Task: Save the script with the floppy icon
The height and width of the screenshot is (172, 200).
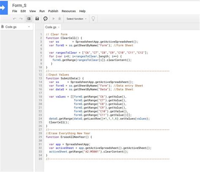Action: [37, 19]
